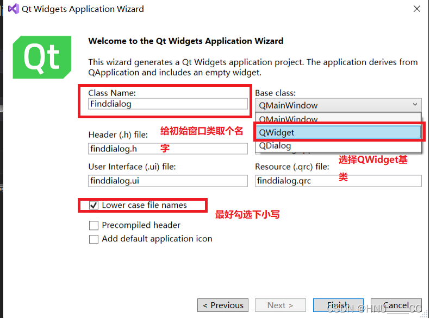Enable Add default application icon checkbox
The image size is (430, 319).
pos(94,239)
